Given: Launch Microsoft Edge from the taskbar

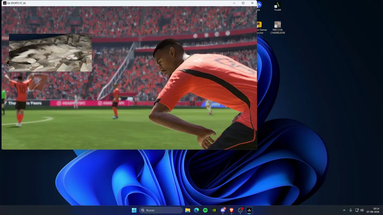Looking at the screenshot, I should coord(196,210).
